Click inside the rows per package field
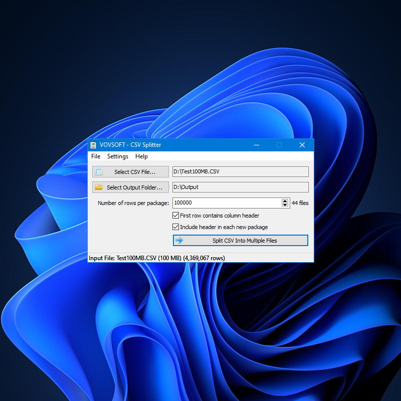Image resolution: width=401 pixels, height=401 pixels. pos(226,203)
